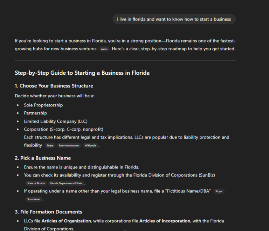The image size is (269, 231).
Task: Open the Wikipedia citation chip
Action: coord(90,146)
